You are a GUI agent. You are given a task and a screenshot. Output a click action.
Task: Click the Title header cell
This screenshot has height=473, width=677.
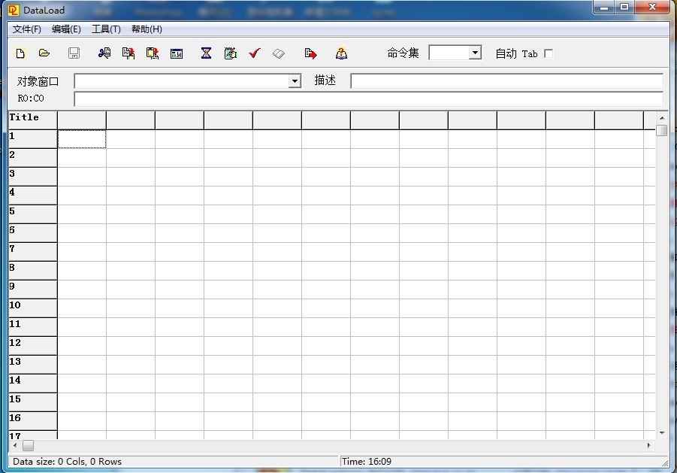point(32,120)
